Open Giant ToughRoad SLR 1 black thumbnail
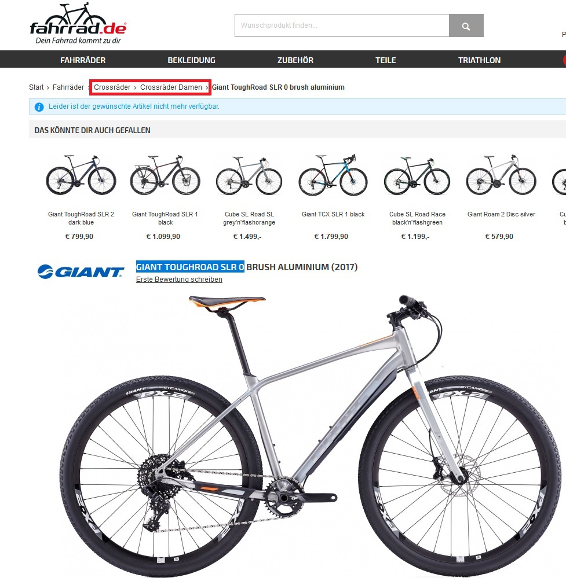Image resolution: width=566 pixels, height=585 pixels. tap(165, 175)
